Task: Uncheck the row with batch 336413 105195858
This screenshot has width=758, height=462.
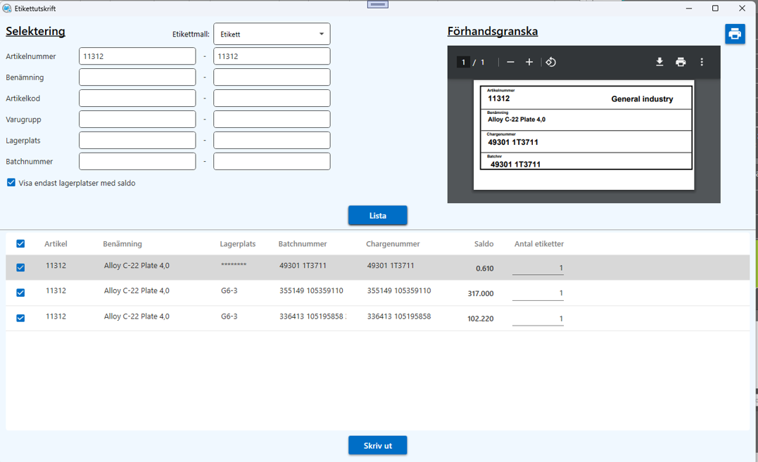Action: point(20,318)
